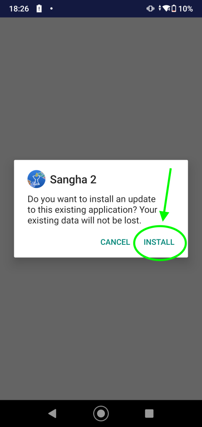202x427 pixels.
Task: Tap the 10% battery percentage text
Action: coord(186,9)
